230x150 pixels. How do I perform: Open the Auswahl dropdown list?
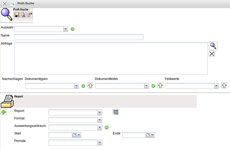pyautogui.click(x=66, y=29)
